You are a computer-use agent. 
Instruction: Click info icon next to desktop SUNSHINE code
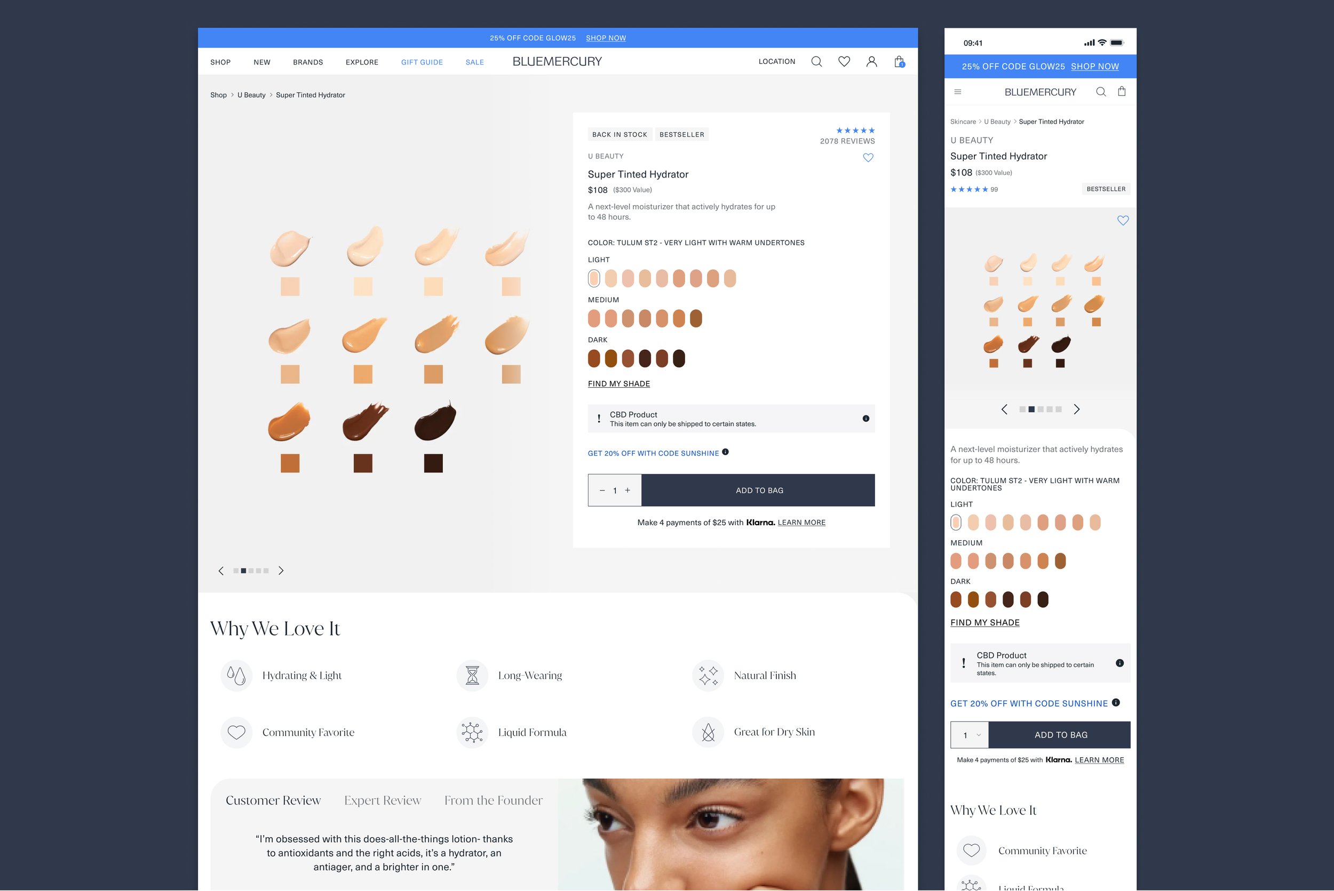(725, 452)
